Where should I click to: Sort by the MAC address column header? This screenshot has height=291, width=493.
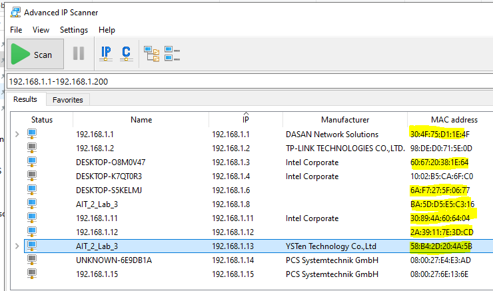click(454, 120)
